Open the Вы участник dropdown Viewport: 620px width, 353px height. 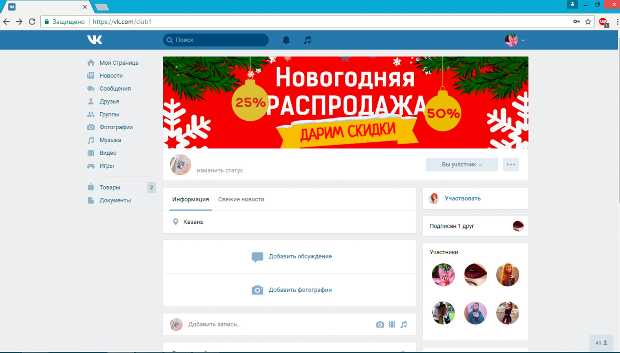[x=462, y=165]
